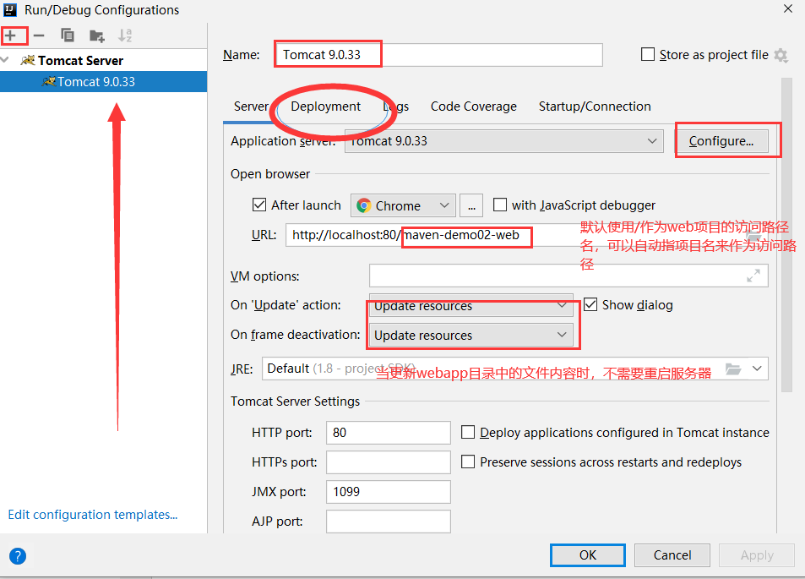Screen dimensions: 805x579
Task: Uncheck the Show dialog checkbox
Action: pyautogui.click(x=590, y=304)
